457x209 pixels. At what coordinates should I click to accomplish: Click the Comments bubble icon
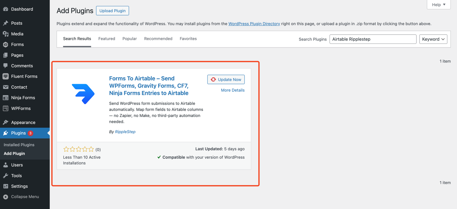[5, 66]
